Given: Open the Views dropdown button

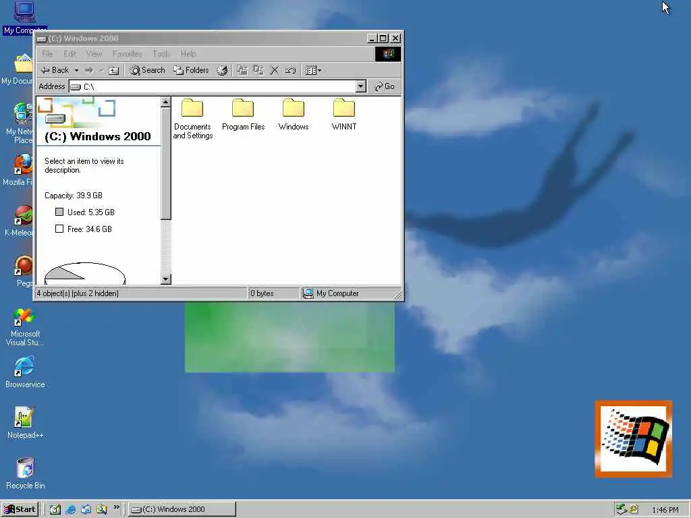Looking at the screenshot, I should pyautogui.click(x=313, y=70).
